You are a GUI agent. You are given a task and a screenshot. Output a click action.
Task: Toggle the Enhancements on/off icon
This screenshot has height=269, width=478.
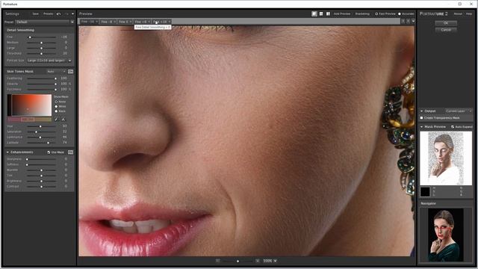(x=70, y=152)
